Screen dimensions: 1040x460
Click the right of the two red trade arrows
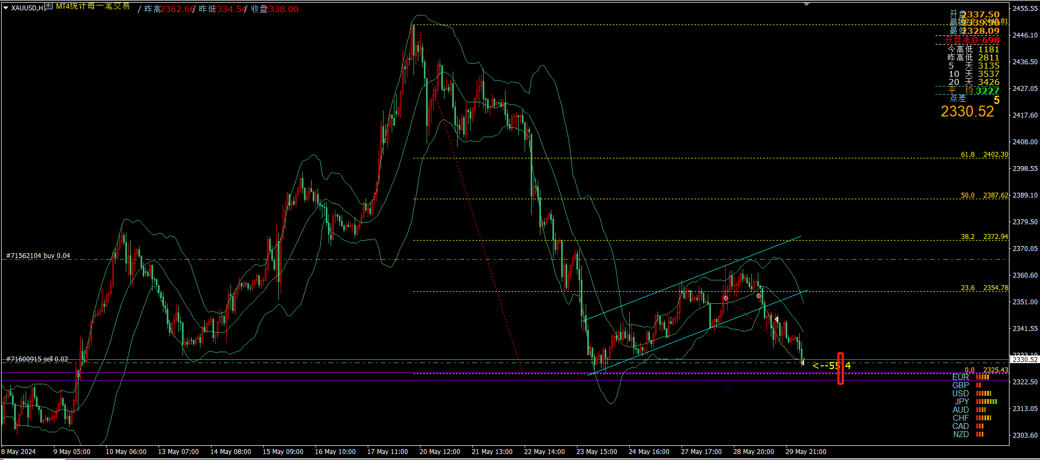click(x=759, y=296)
